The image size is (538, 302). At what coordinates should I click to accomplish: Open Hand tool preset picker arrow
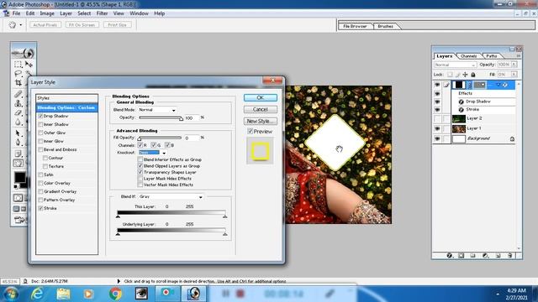(x=21, y=25)
